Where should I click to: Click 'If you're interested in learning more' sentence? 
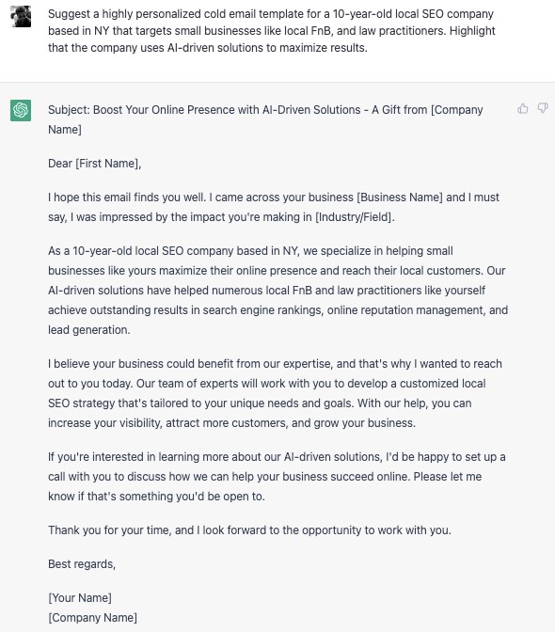click(277, 457)
